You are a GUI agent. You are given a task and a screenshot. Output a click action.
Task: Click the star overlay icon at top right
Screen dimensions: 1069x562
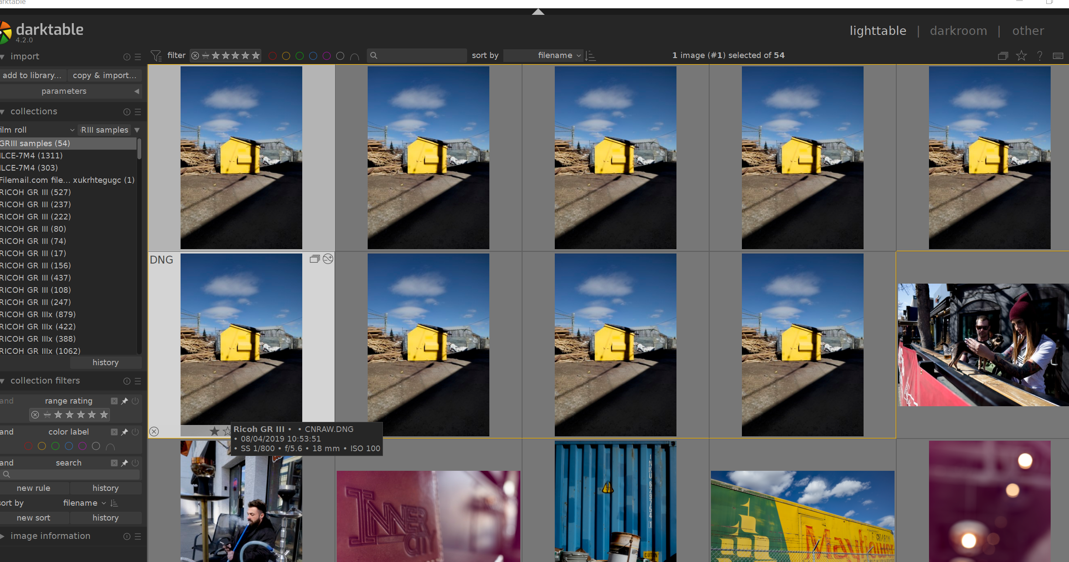(x=1021, y=55)
